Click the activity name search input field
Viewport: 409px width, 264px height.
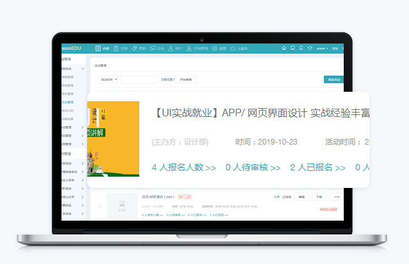[x=139, y=80]
